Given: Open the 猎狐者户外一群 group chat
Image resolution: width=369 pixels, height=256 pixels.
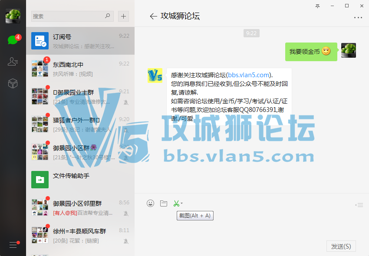Looking at the screenshot, I should click(x=80, y=124).
